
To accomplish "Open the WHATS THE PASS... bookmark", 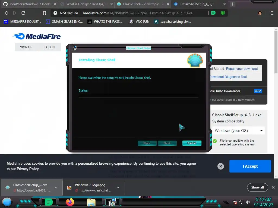I will point(105,22).
